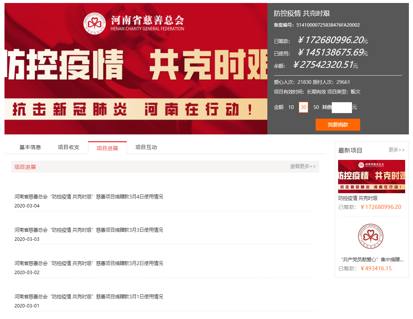Open the 3月1日 donation usage report
The image size is (413, 319).
tap(89, 297)
